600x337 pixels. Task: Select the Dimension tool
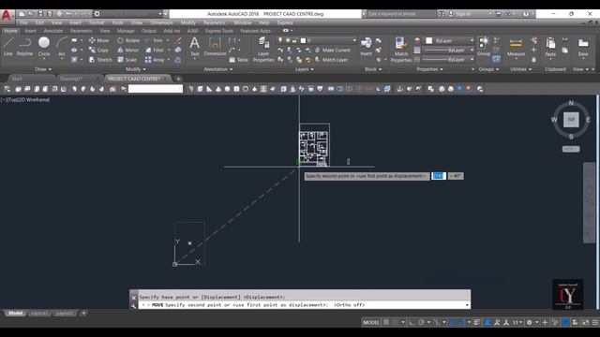[x=215, y=47]
